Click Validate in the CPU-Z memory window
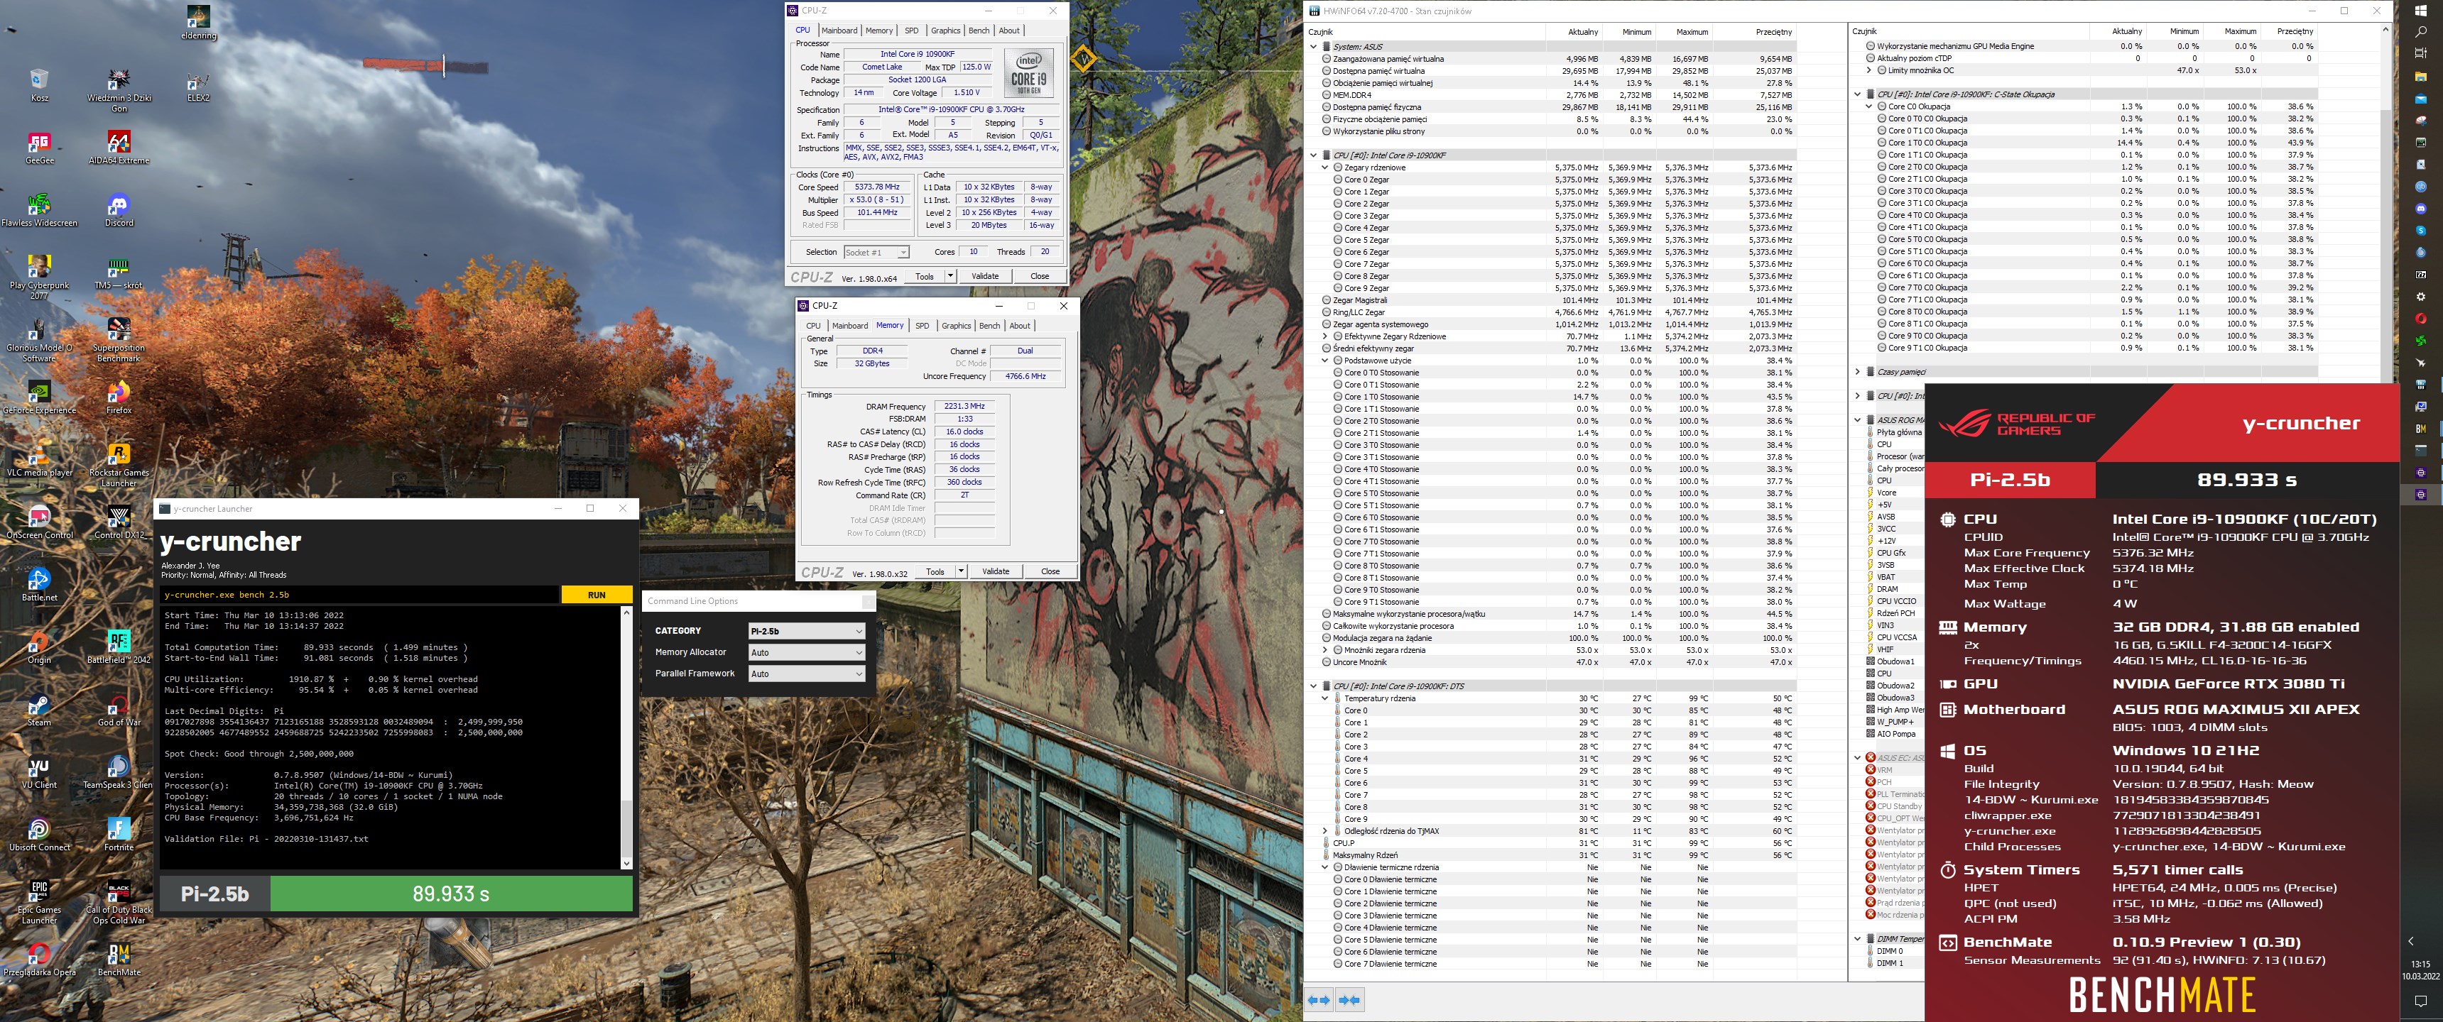The image size is (2443, 1022). pyautogui.click(x=996, y=571)
